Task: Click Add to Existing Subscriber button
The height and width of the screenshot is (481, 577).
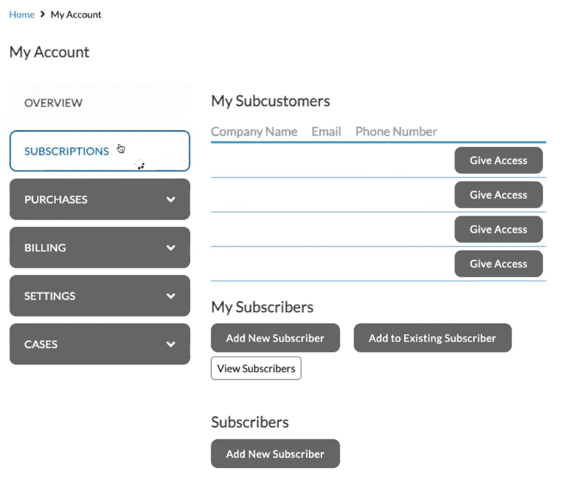Action: pyautogui.click(x=432, y=338)
